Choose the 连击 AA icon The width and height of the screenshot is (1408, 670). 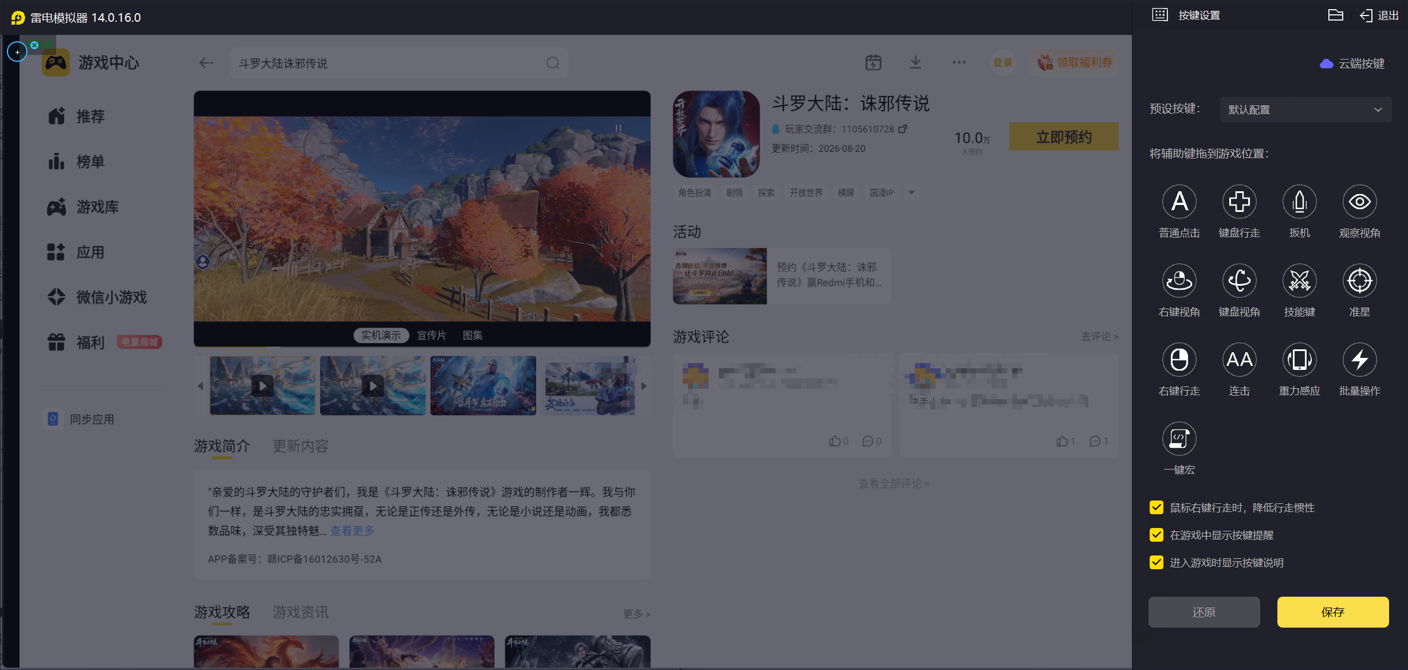point(1239,360)
